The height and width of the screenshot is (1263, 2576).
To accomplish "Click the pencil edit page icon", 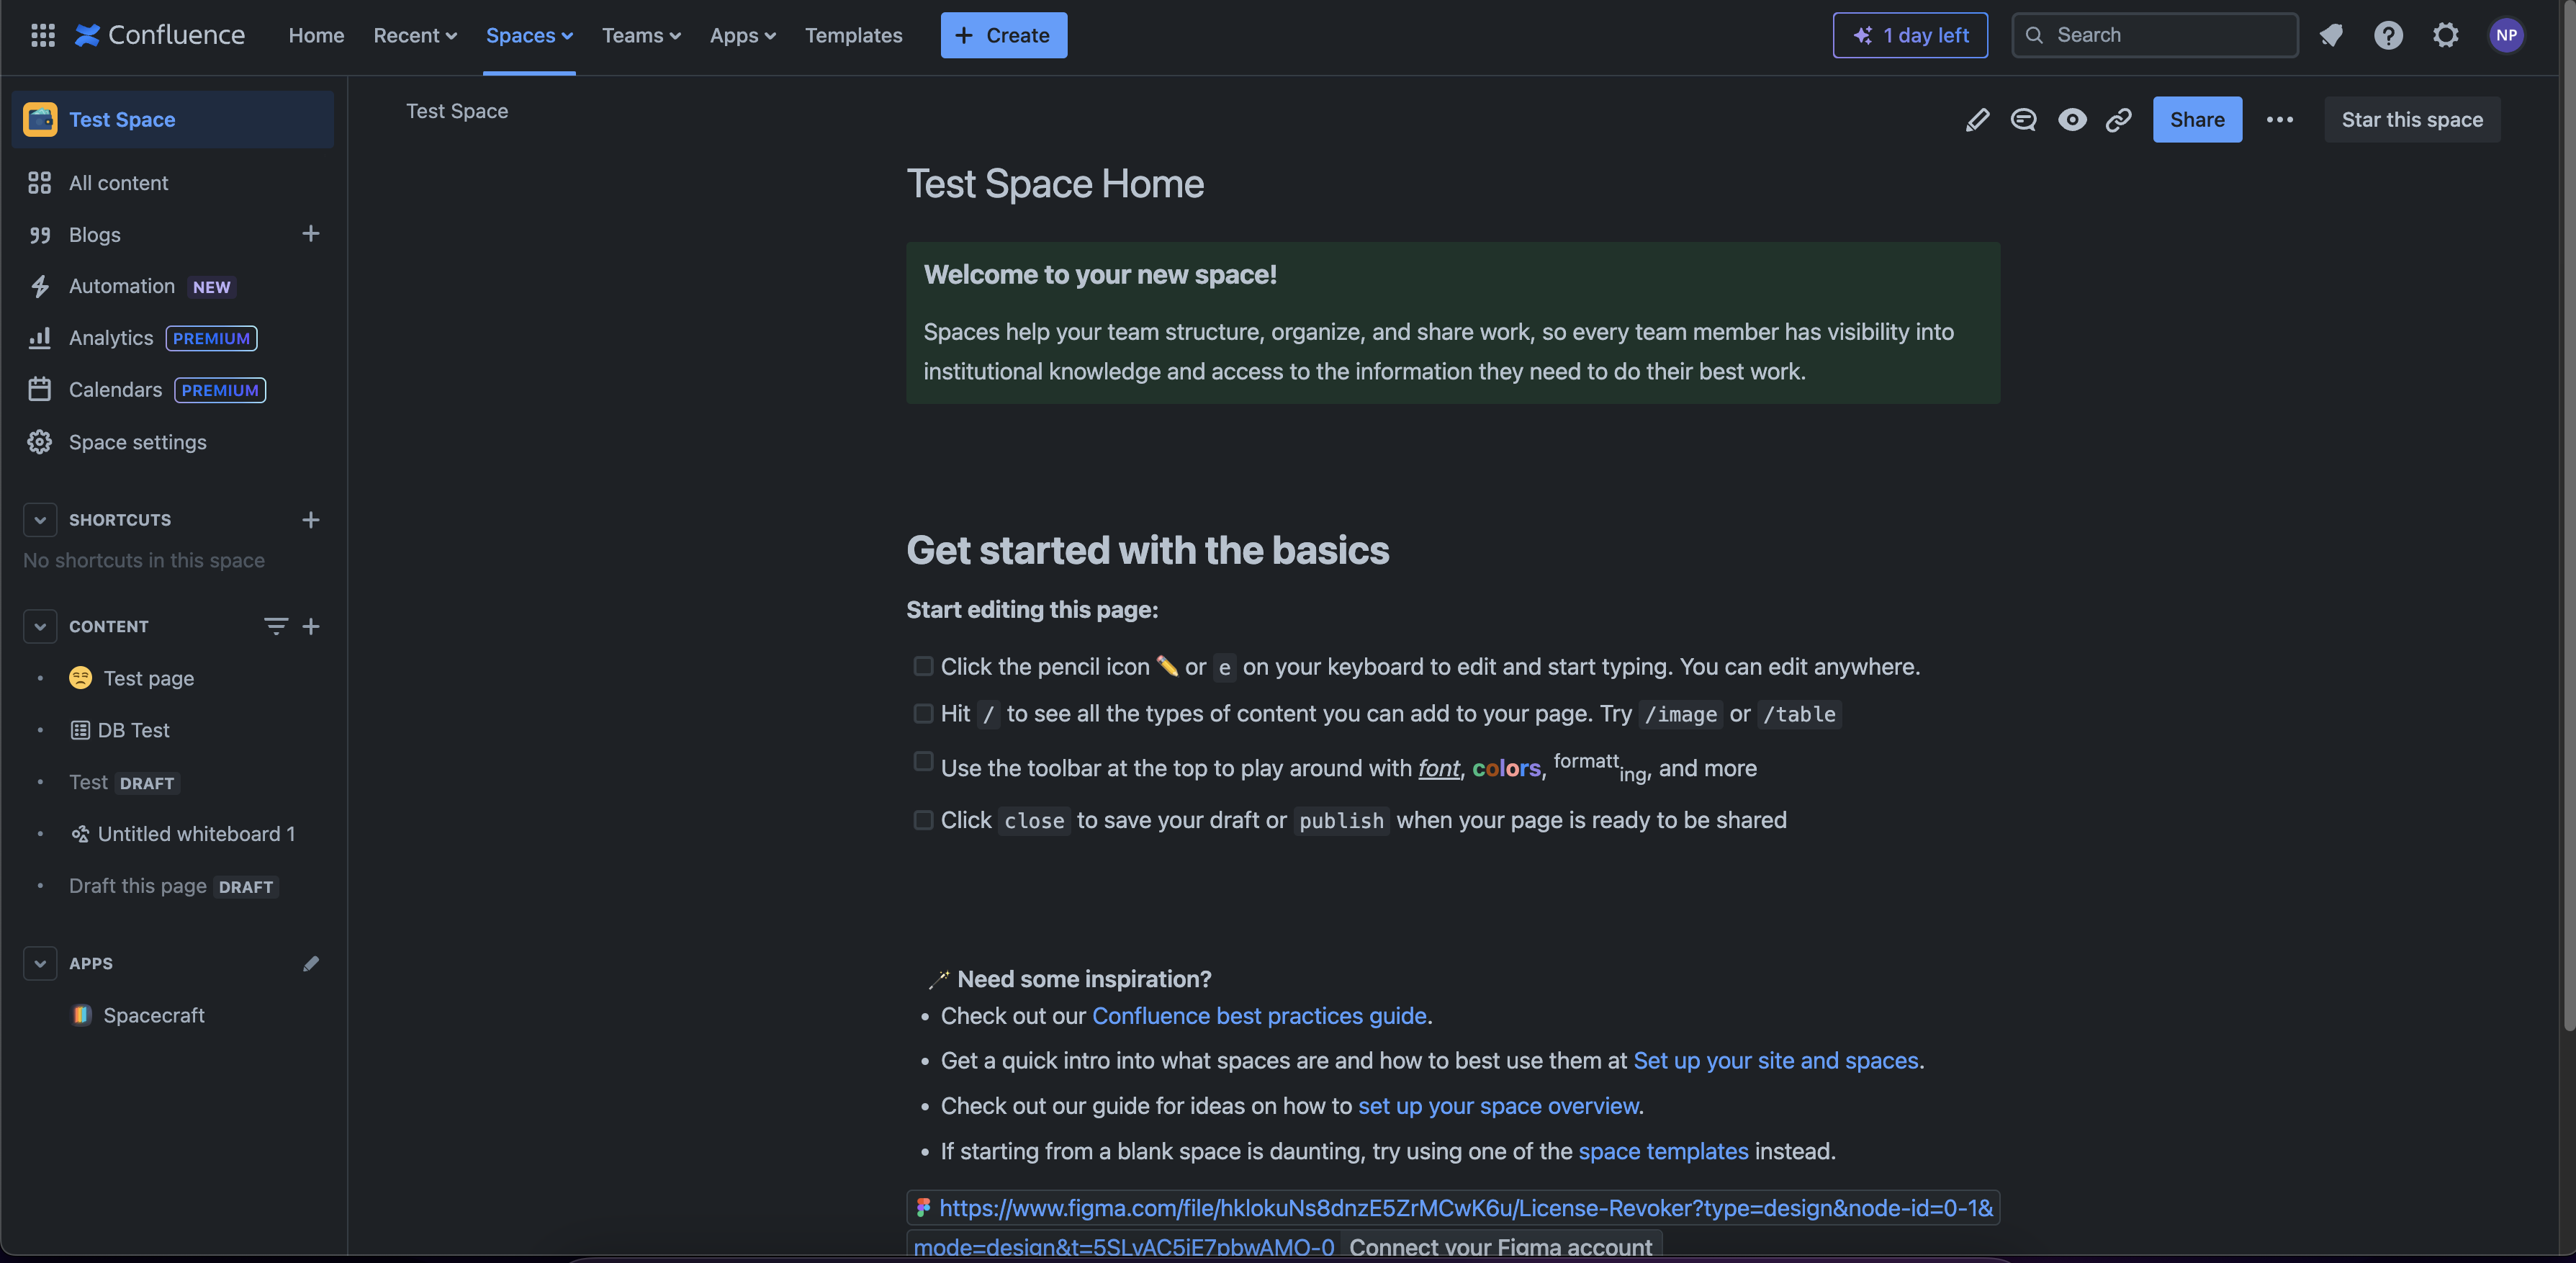I will point(1976,120).
